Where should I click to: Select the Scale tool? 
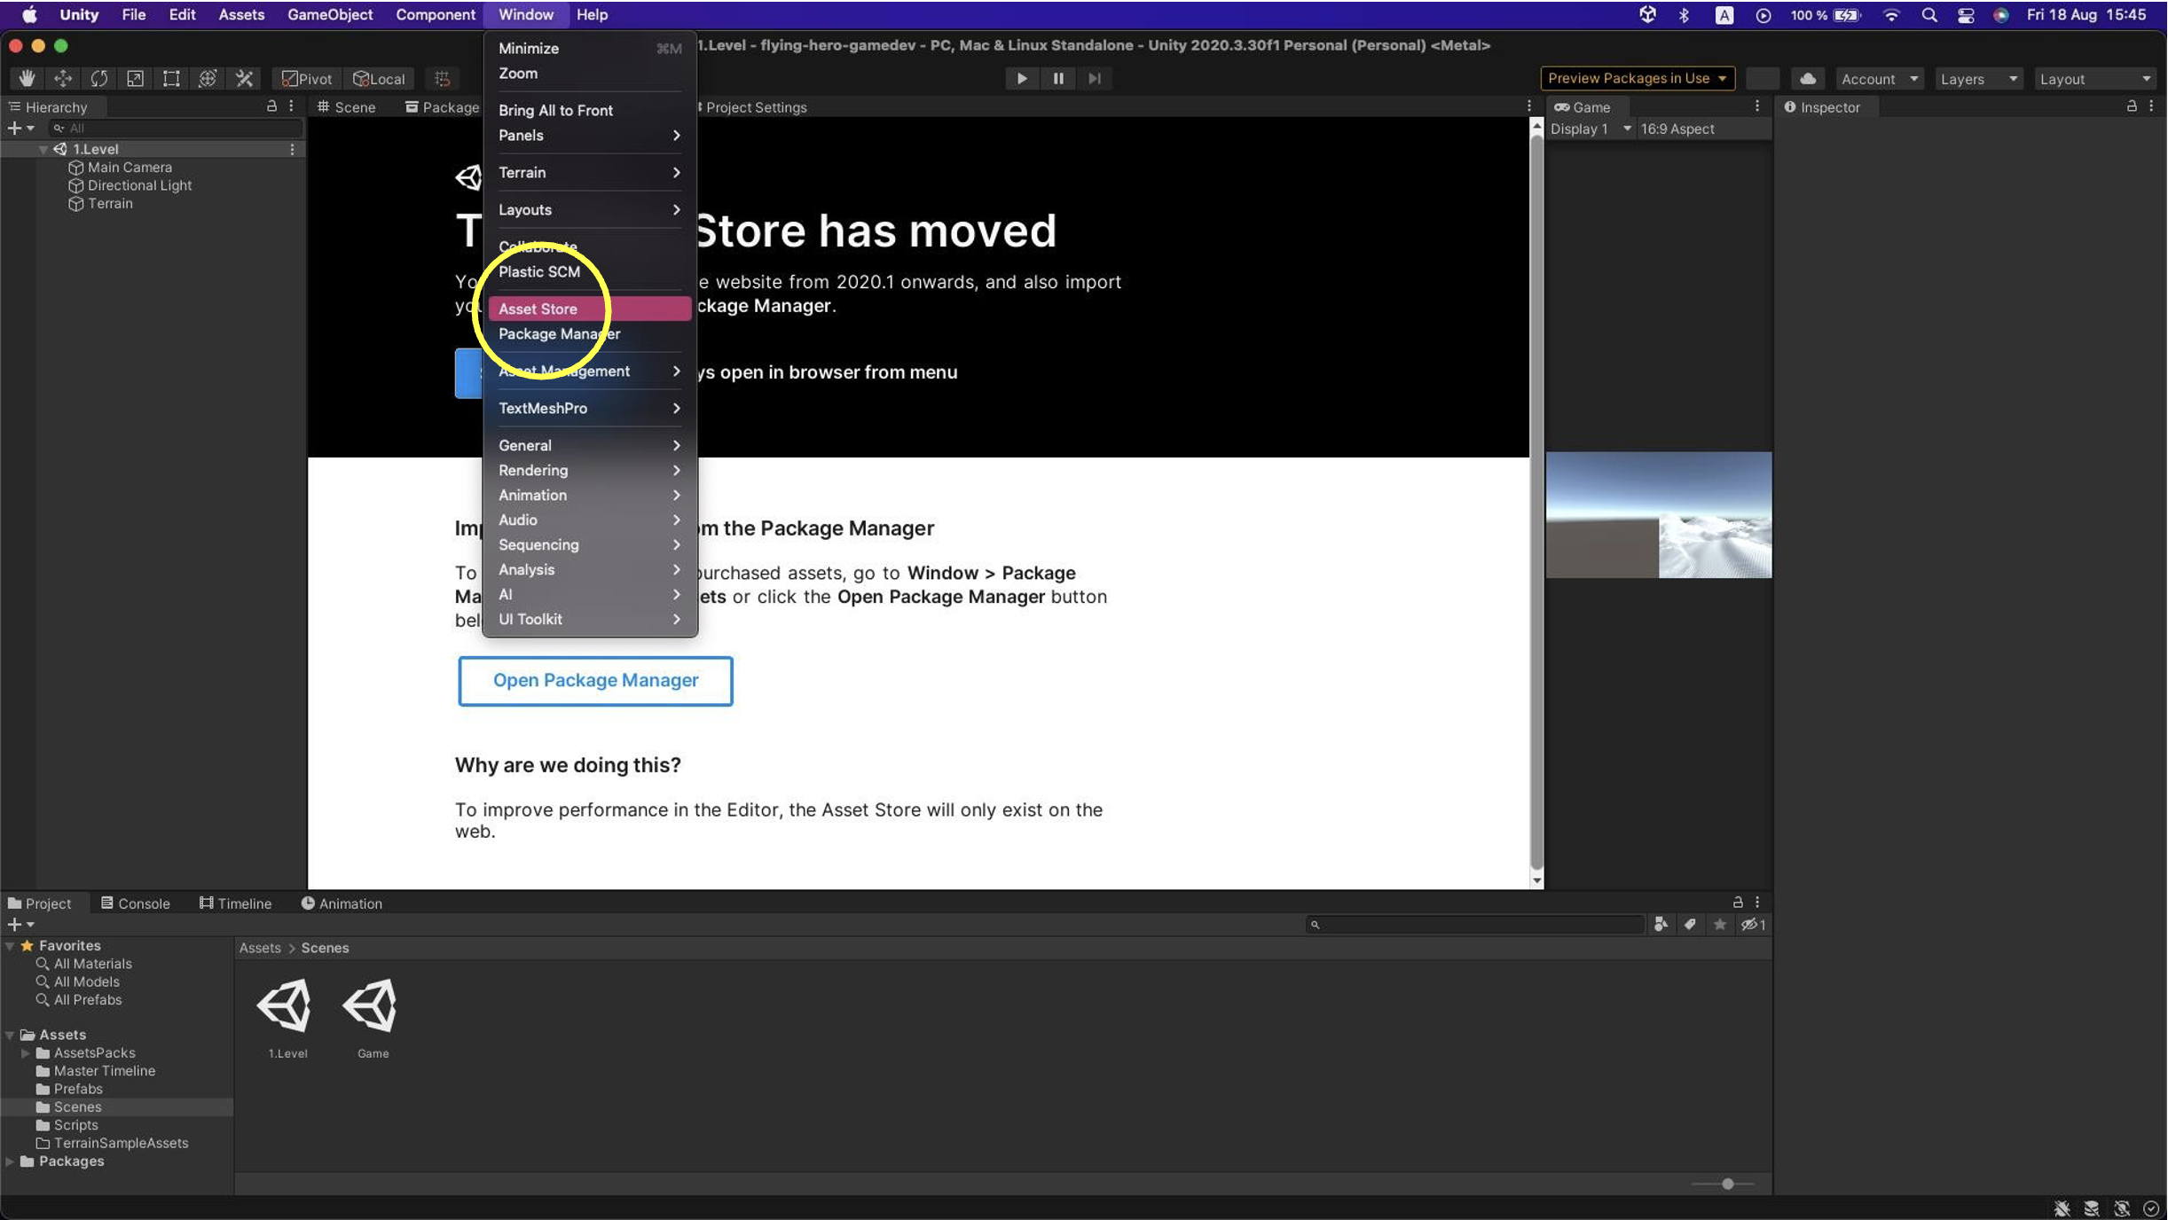135,79
